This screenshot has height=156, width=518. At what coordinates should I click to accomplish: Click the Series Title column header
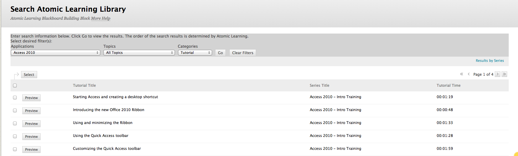point(320,86)
